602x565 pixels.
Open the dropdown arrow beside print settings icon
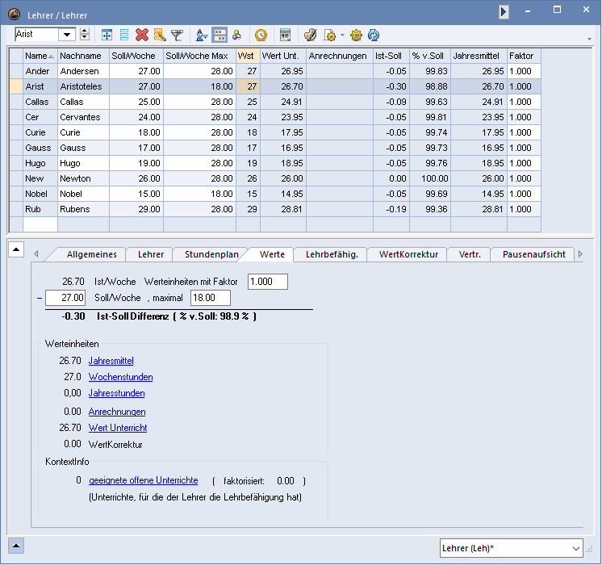click(x=342, y=36)
